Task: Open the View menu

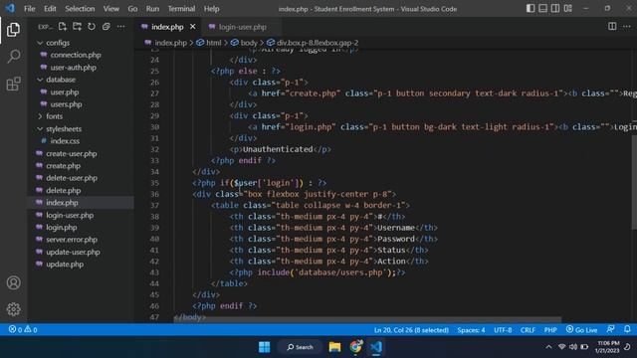Action: [110, 9]
